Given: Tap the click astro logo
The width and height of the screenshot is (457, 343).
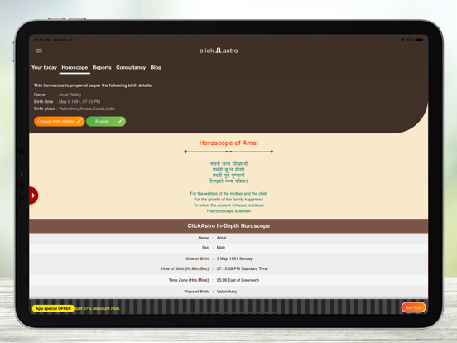Looking at the screenshot, I should [219, 51].
